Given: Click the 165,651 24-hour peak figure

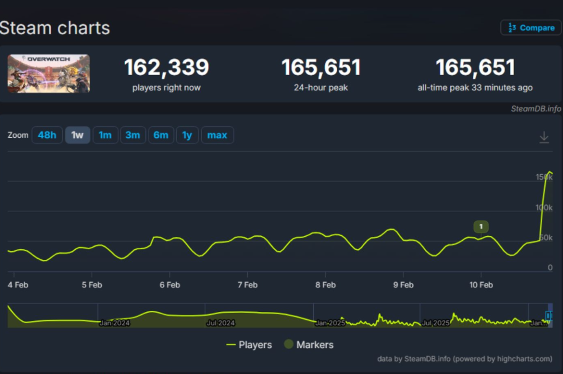Looking at the screenshot, I should (321, 67).
